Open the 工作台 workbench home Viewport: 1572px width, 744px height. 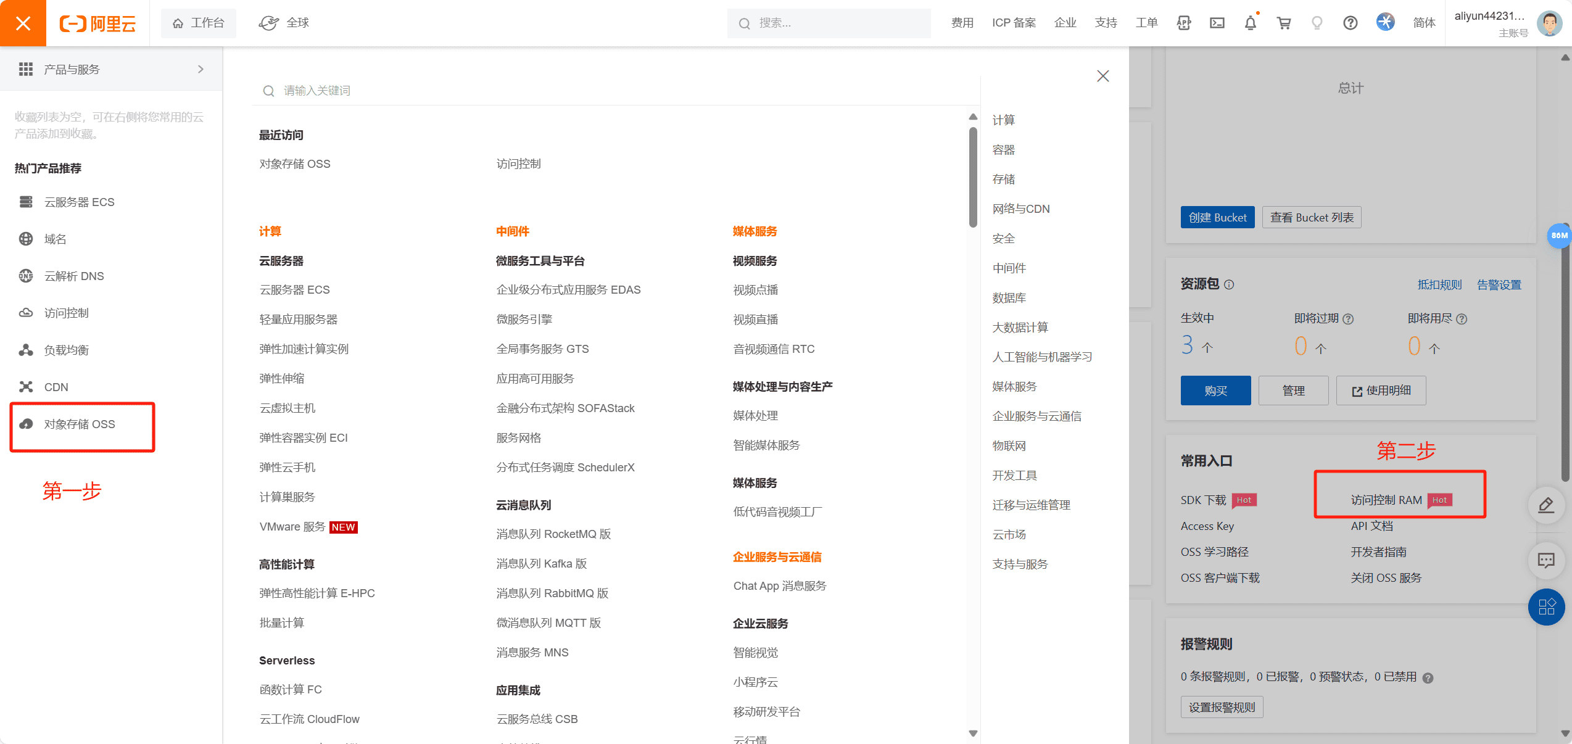coord(198,23)
